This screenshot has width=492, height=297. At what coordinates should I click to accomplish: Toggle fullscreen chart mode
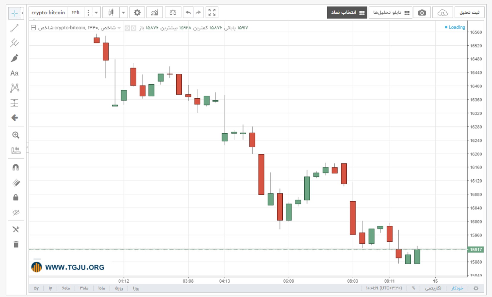click(x=212, y=12)
